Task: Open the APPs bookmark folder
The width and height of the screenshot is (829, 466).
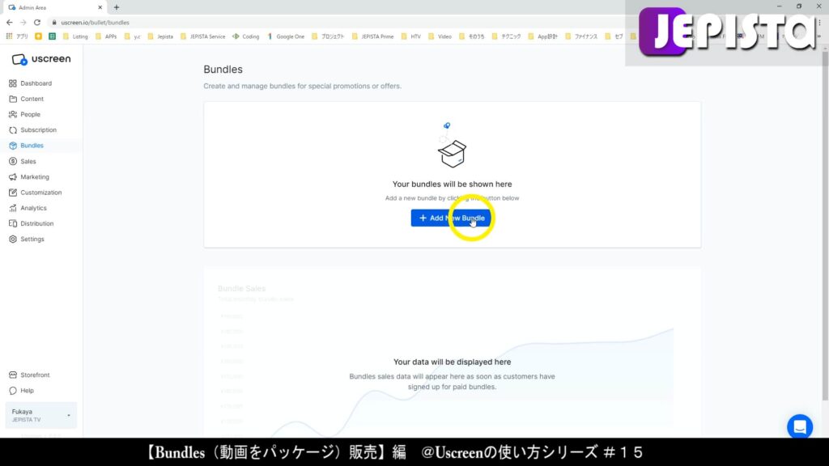Action: point(106,36)
